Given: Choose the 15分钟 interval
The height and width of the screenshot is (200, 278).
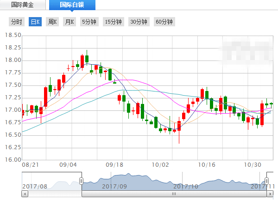Looking at the screenshot, I should point(113,22).
